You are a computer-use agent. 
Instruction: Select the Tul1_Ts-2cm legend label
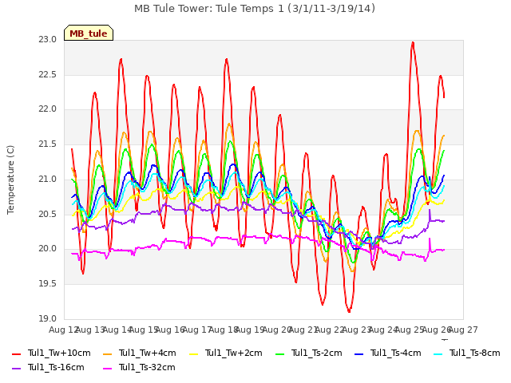[x=316, y=353]
